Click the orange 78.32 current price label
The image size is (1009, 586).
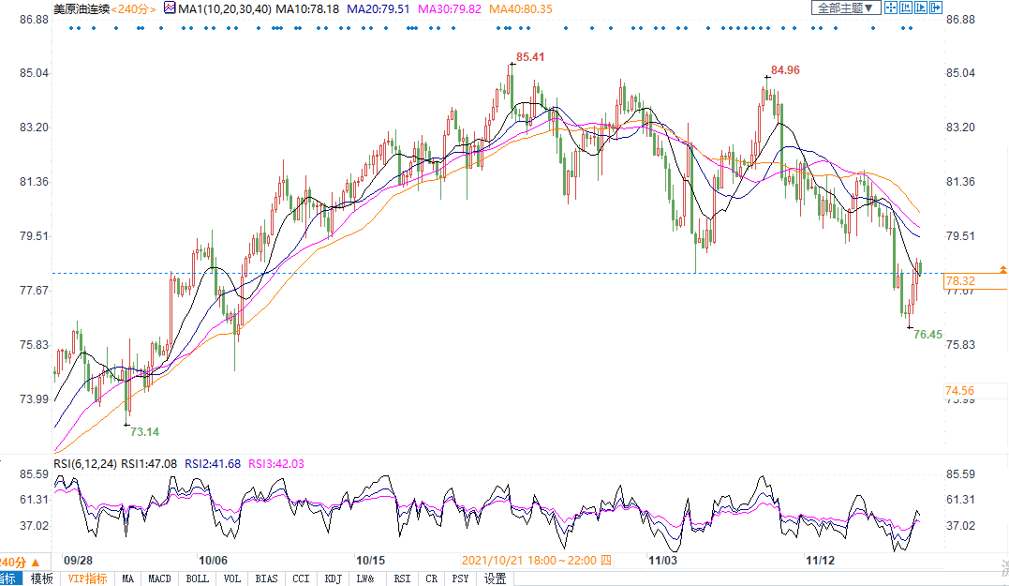pyautogui.click(x=961, y=281)
